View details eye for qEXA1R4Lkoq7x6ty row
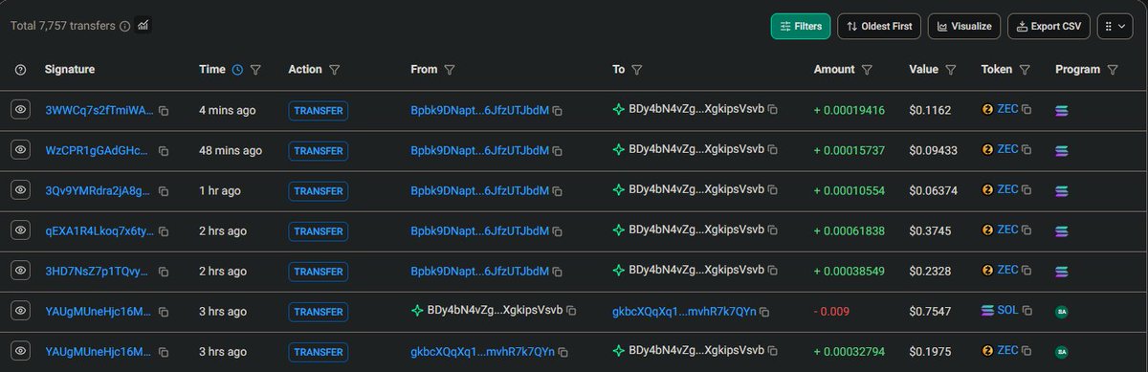This screenshot has height=372, width=1148. (20, 231)
